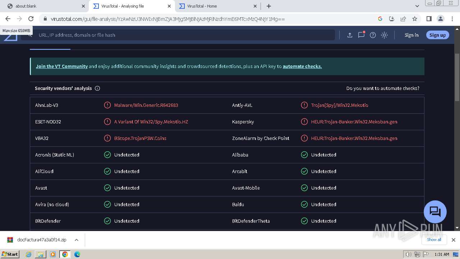Open a new browser tab

click(269, 6)
